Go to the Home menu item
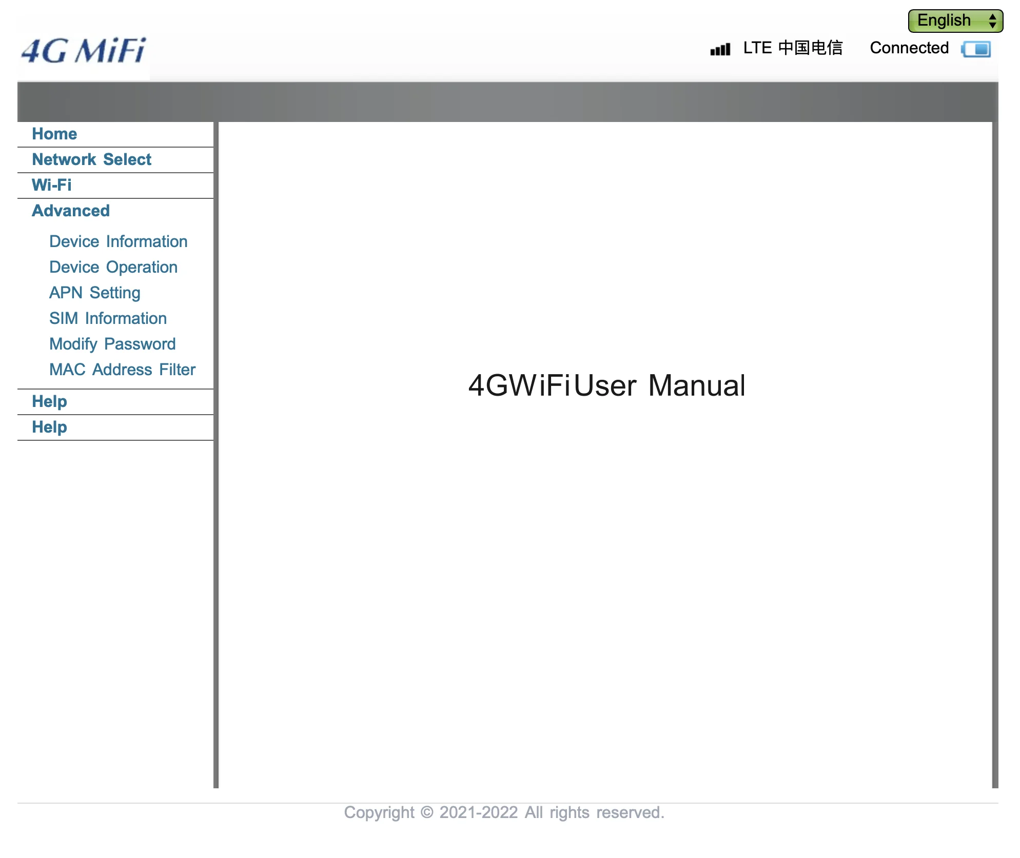This screenshot has width=1020, height=858. tap(54, 134)
